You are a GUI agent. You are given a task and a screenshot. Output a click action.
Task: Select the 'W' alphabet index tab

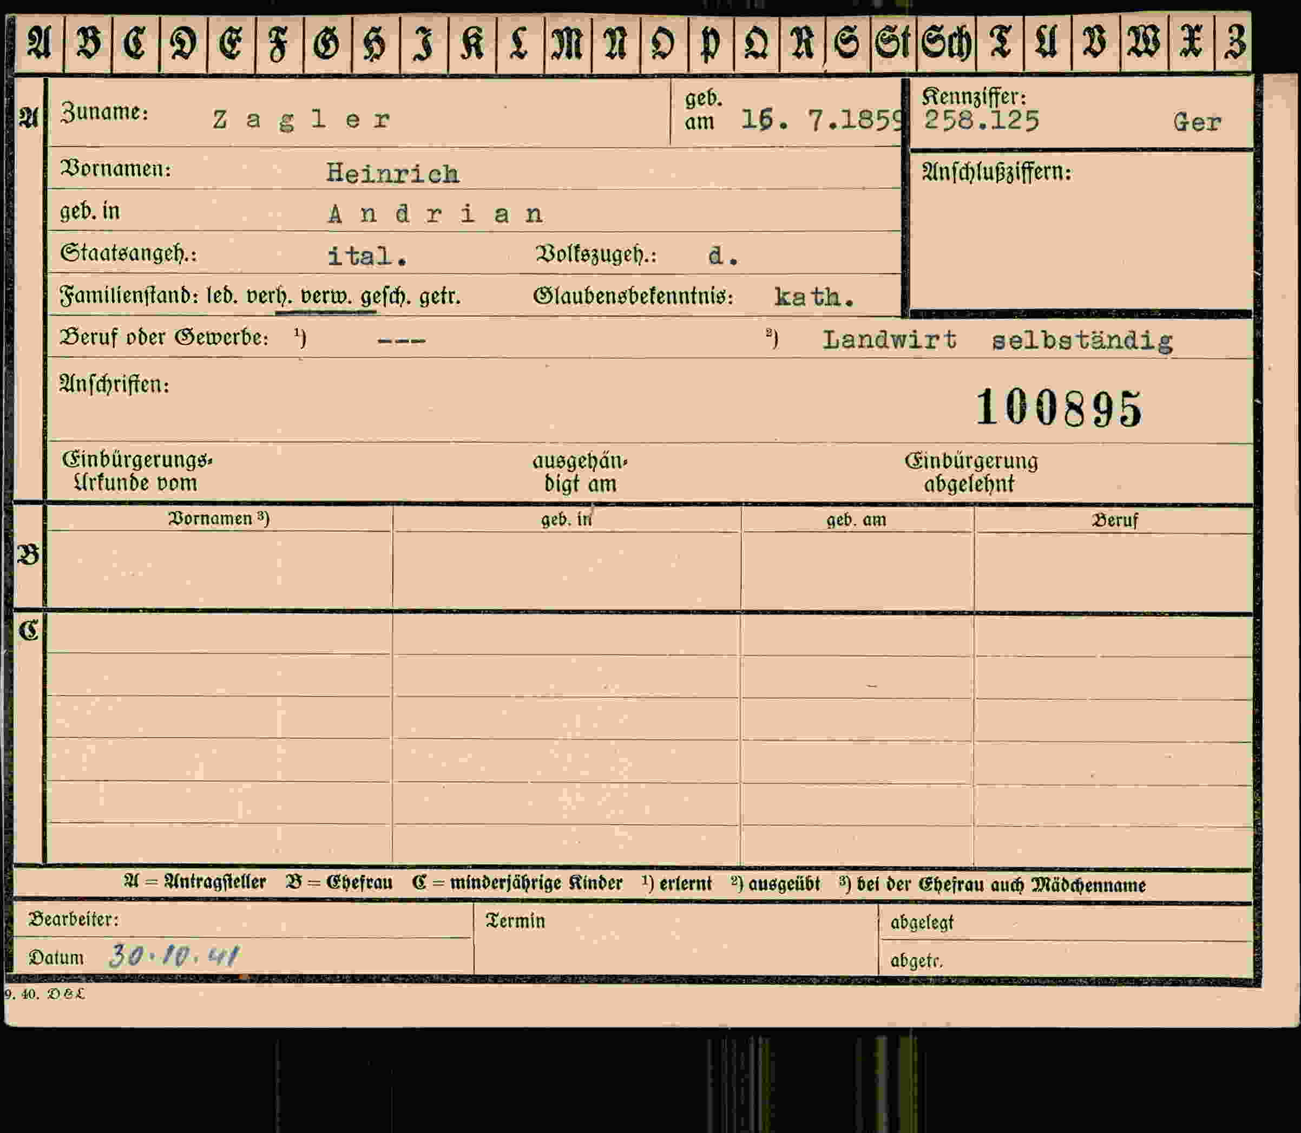tap(1144, 44)
